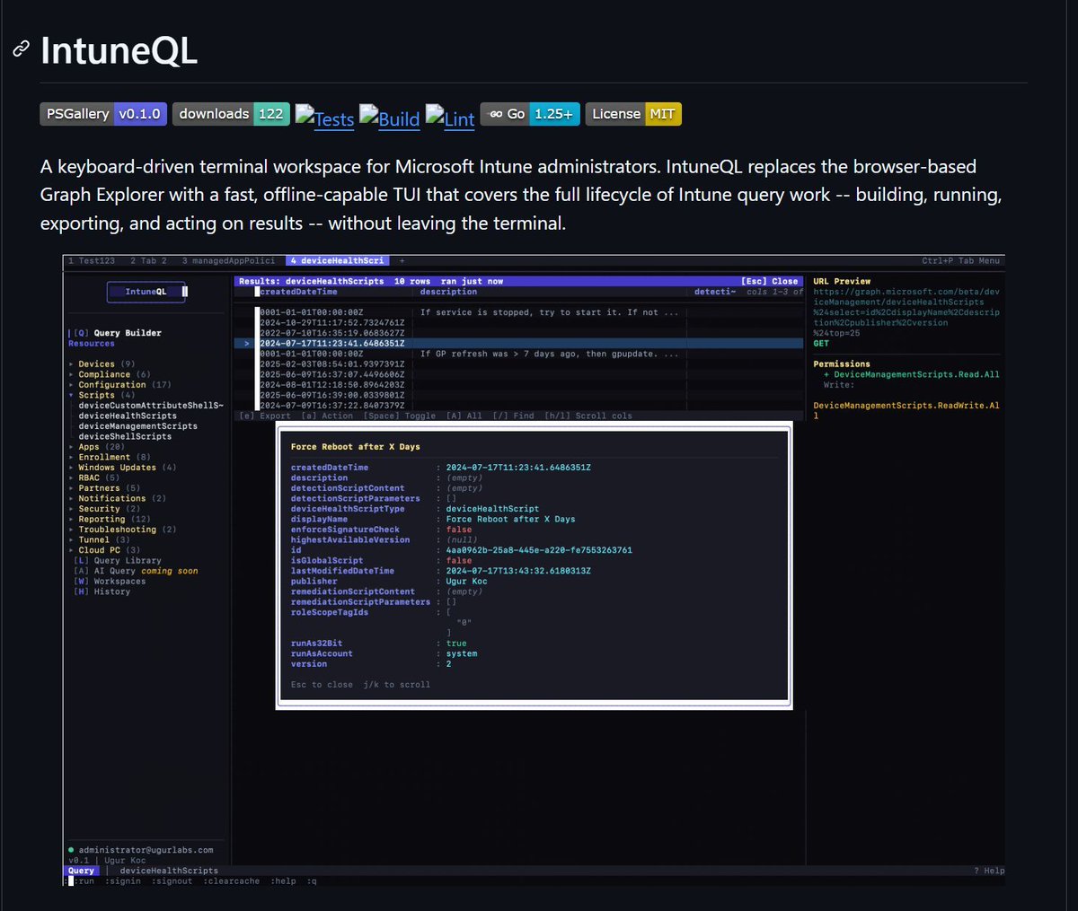Click the id value '4aa0962b-25a8-445e-a220-fe7553263761'

point(539,550)
